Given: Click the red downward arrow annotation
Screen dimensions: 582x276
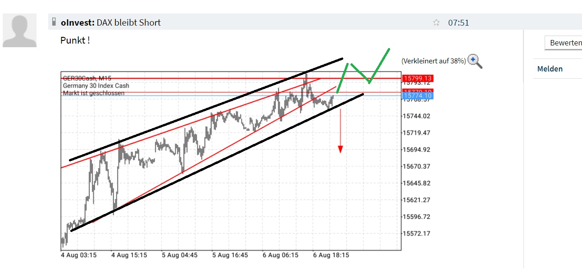Looking at the screenshot, I should pyautogui.click(x=340, y=135).
